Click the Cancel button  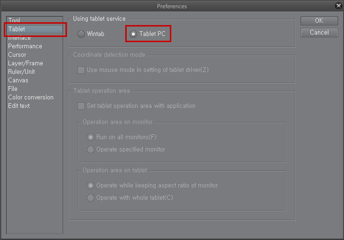(319, 33)
